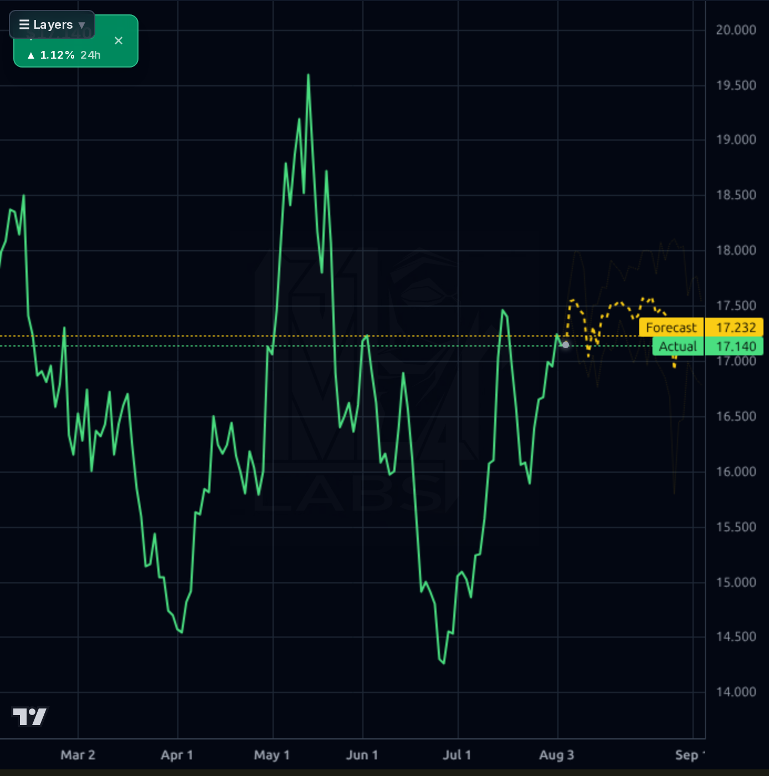
Task: Click the 17.000 price axis label
Action: click(736, 361)
